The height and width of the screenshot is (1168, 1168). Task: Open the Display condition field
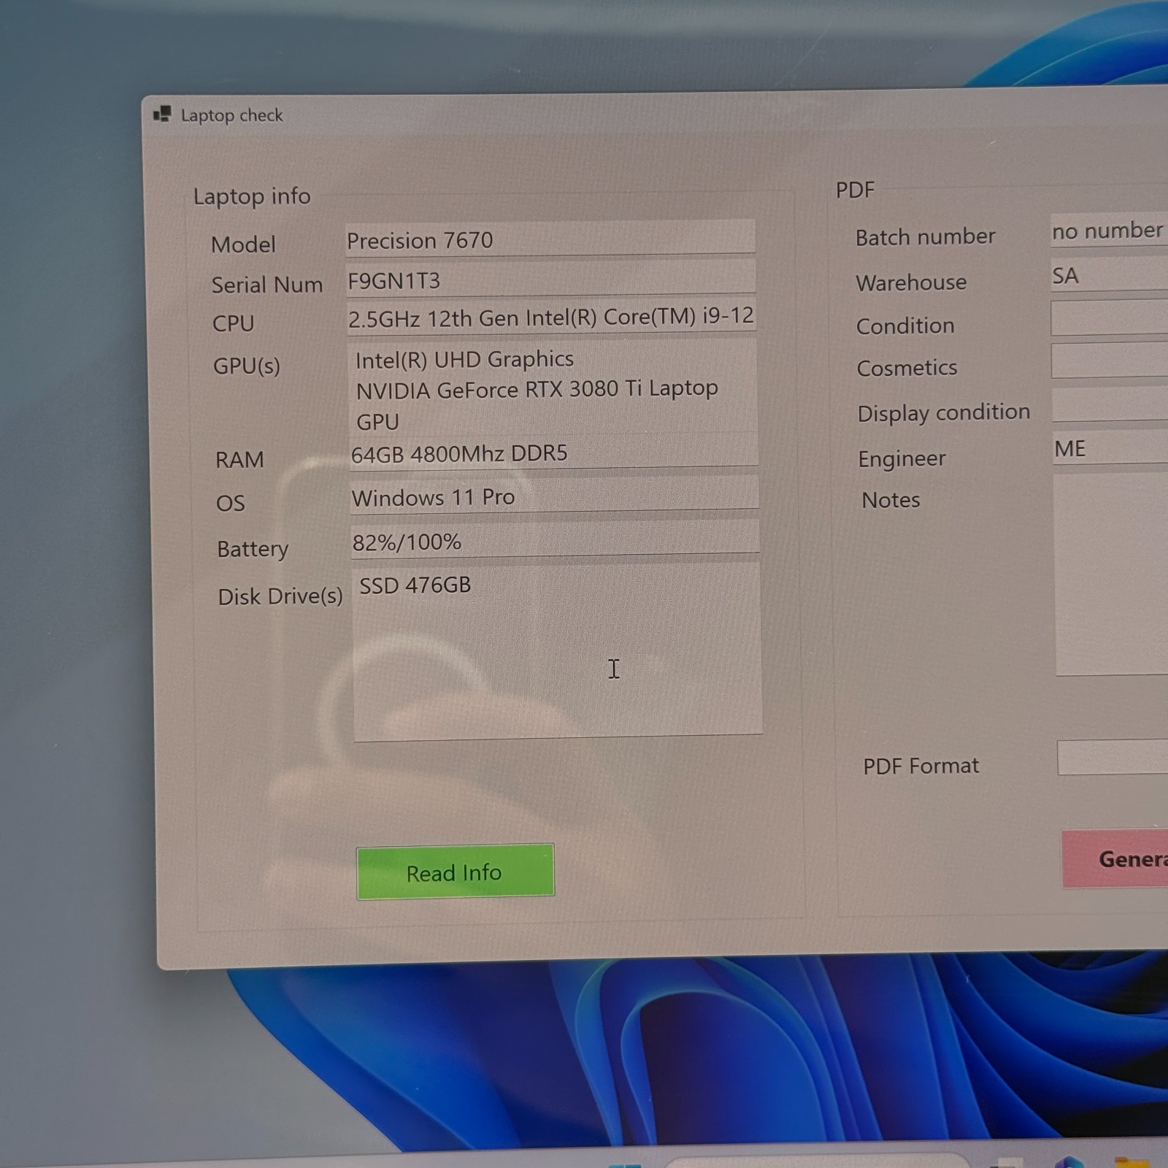coord(1110,404)
